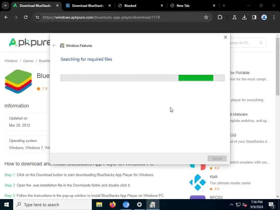
Task: Click the 7.6 star rating
Action: pyautogui.click(x=42, y=89)
